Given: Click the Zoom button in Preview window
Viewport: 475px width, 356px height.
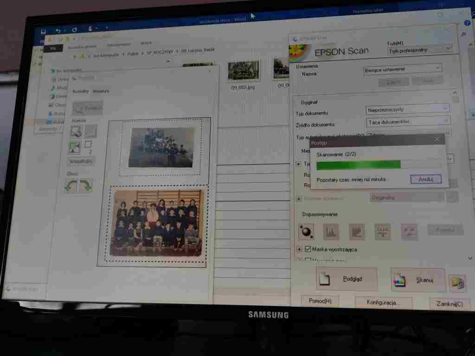Looking at the screenshot, I should pos(88,108).
